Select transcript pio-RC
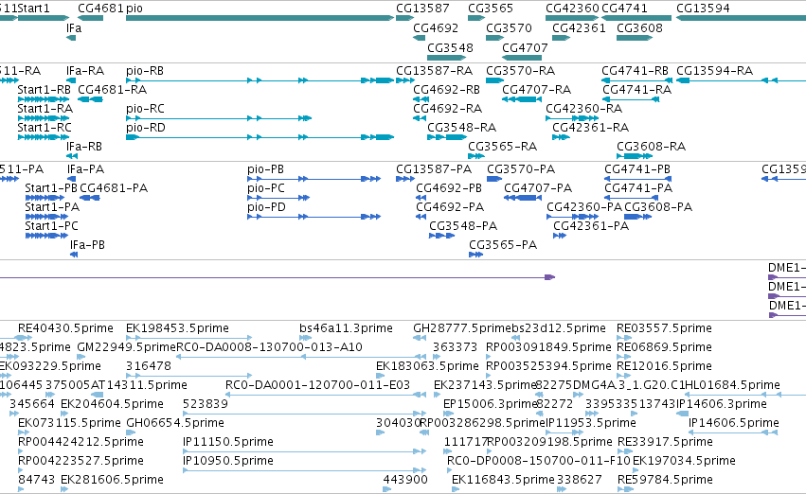Viewport: 806px width, 494px height. pos(219,118)
